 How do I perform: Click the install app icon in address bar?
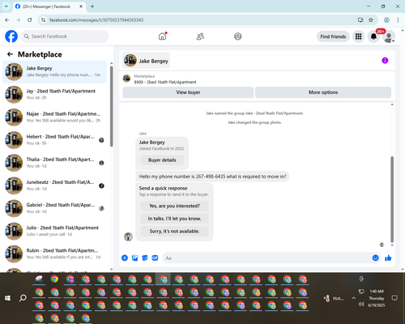click(x=360, y=20)
